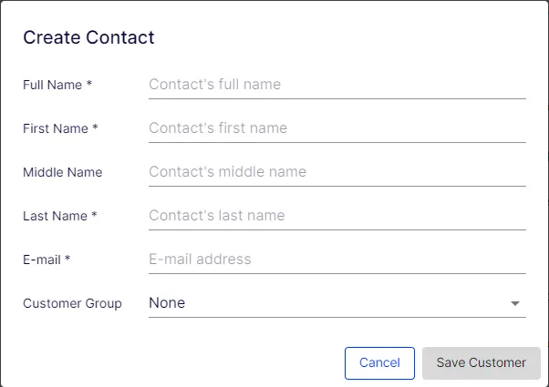
Task: Cancel the Create Contact dialog
Action: pos(379,363)
